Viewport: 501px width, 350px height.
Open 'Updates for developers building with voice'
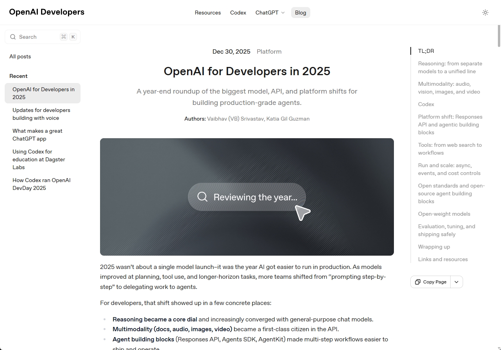(43, 114)
